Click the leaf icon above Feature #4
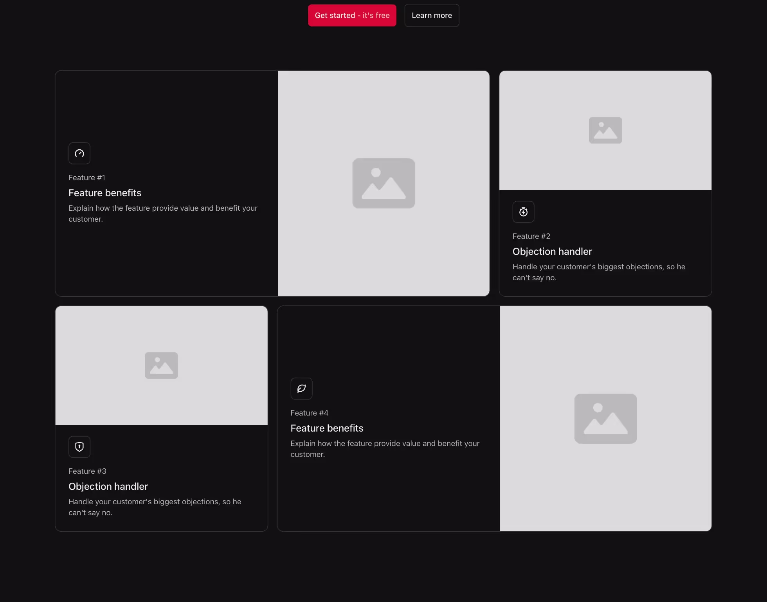Image resolution: width=767 pixels, height=602 pixels. 301,388
